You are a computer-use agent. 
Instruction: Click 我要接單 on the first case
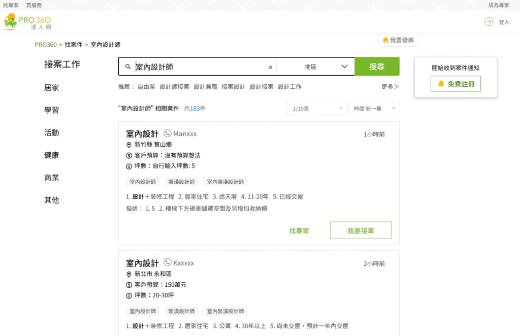(x=361, y=230)
